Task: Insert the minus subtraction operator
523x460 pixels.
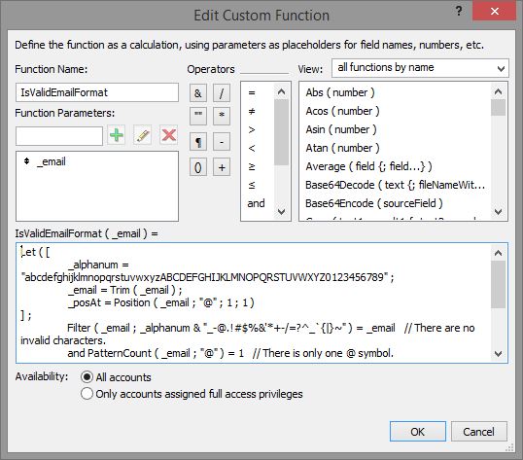Action: pyautogui.click(x=222, y=142)
